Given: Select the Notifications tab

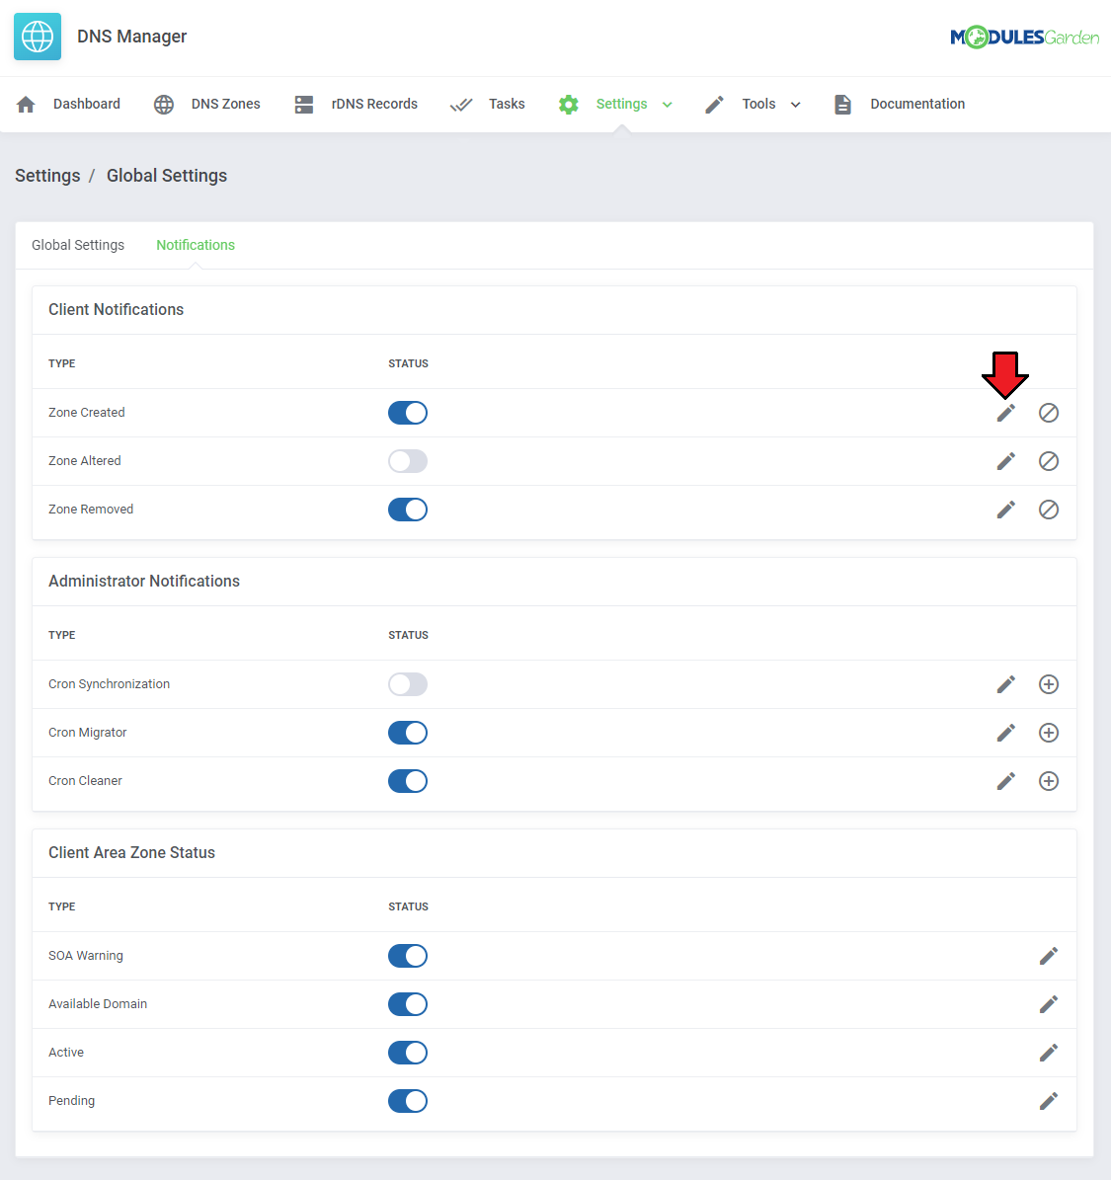Looking at the screenshot, I should click(x=196, y=245).
